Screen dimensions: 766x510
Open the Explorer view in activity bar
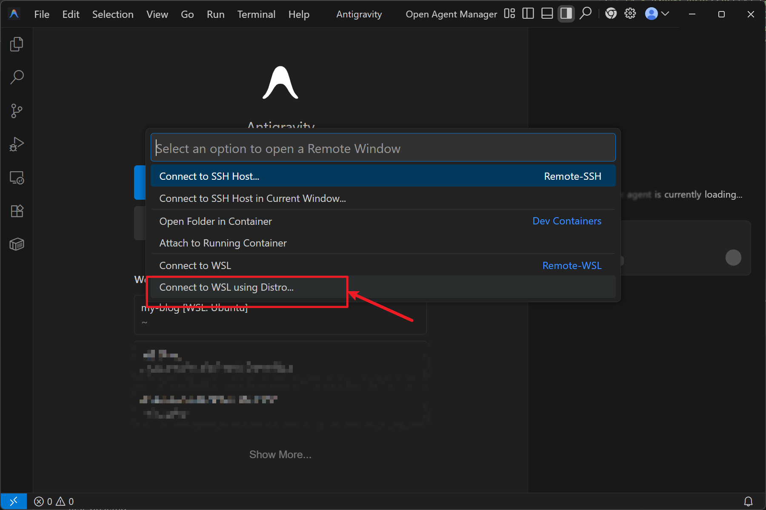tap(17, 44)
